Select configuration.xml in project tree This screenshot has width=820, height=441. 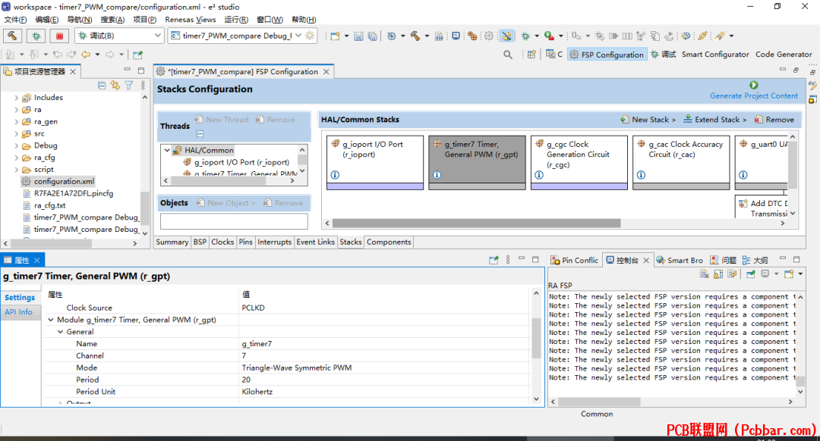tap(64, 182)
